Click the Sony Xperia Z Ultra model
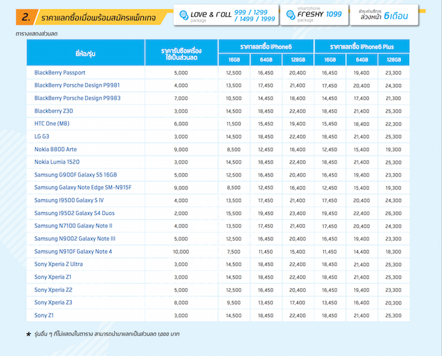Viewport: 442px width, 356px height. (58, 264)
